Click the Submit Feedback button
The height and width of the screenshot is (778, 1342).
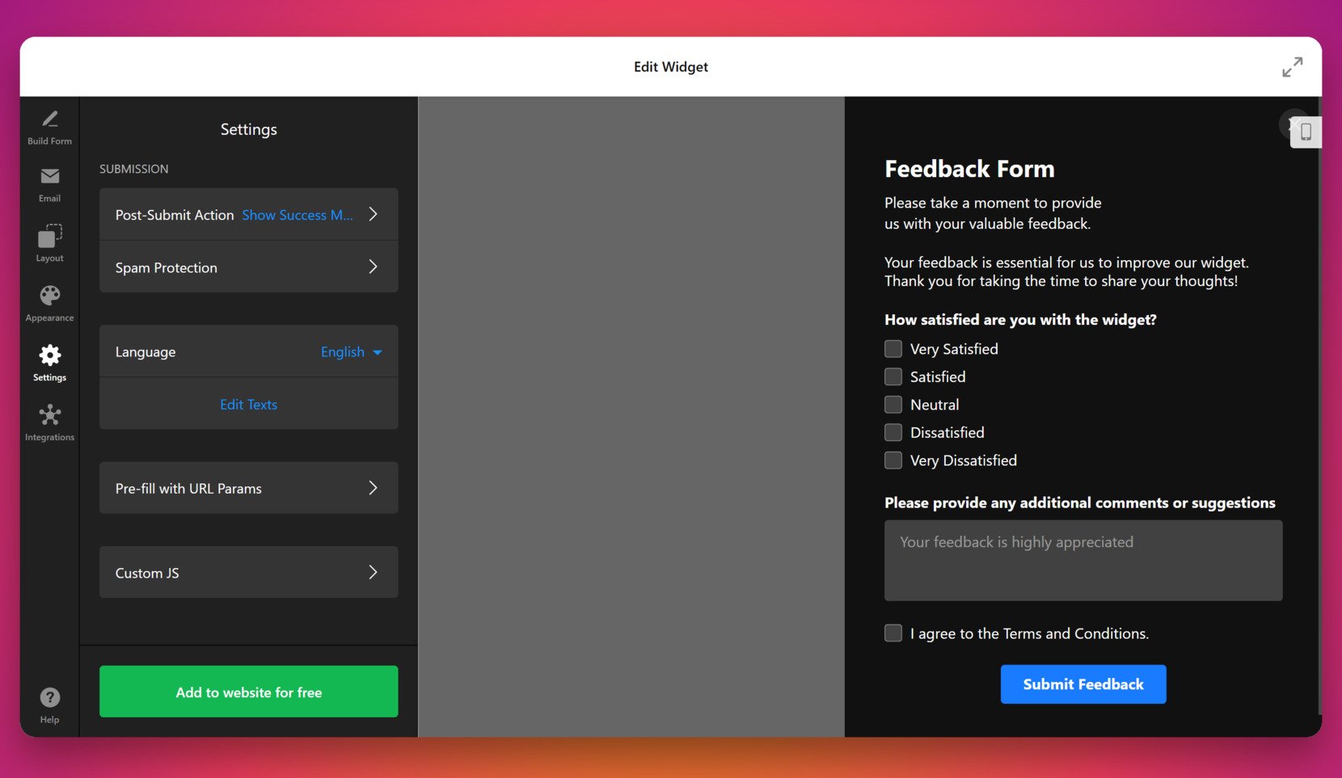pos(1083,684)
